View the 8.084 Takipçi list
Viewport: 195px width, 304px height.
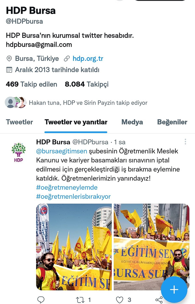(86, 84)
